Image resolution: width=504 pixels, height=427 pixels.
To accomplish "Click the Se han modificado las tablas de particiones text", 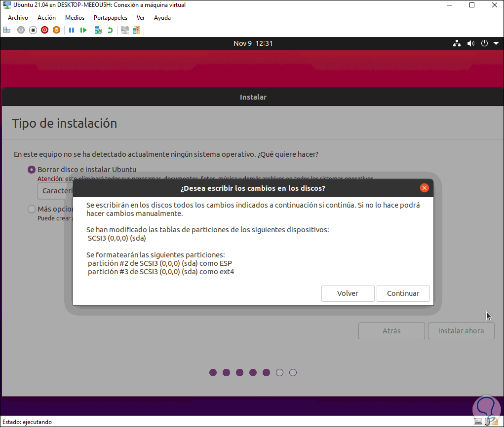I will coord(208,230).
